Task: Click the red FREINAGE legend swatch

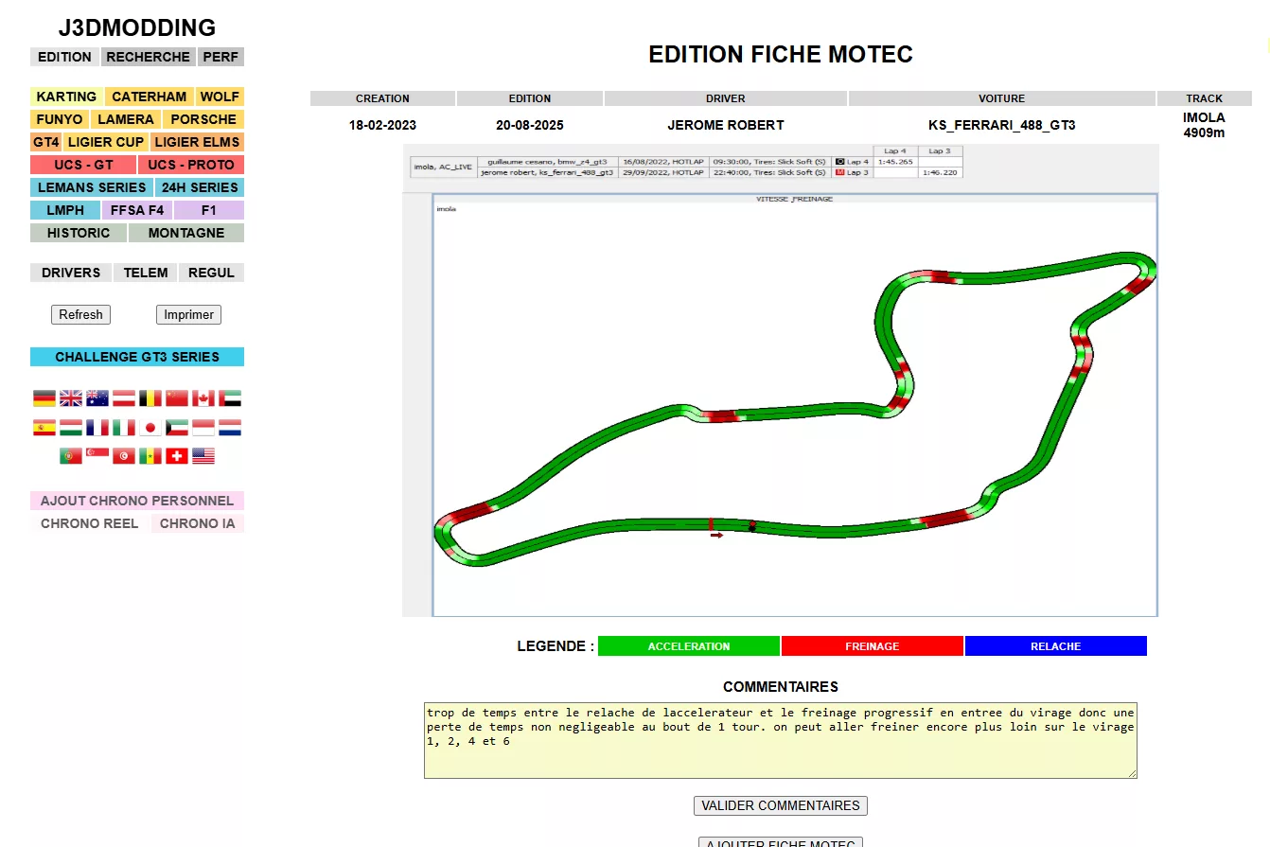Action: click(x=872, y=646)
